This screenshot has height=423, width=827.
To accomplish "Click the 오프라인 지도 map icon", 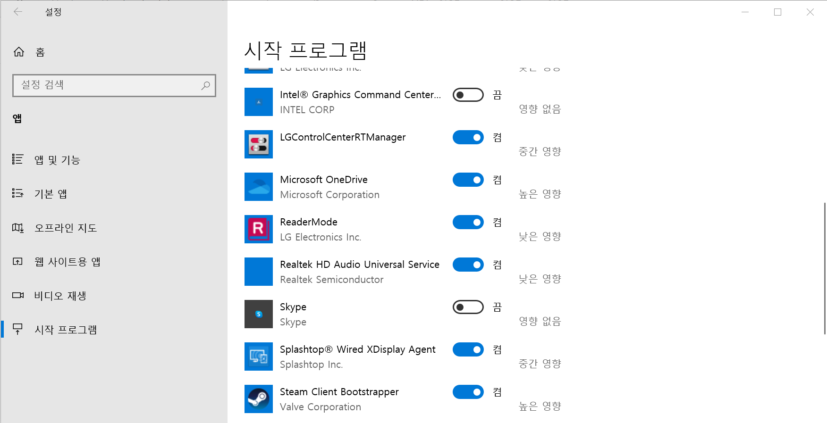I will [17, 228].
